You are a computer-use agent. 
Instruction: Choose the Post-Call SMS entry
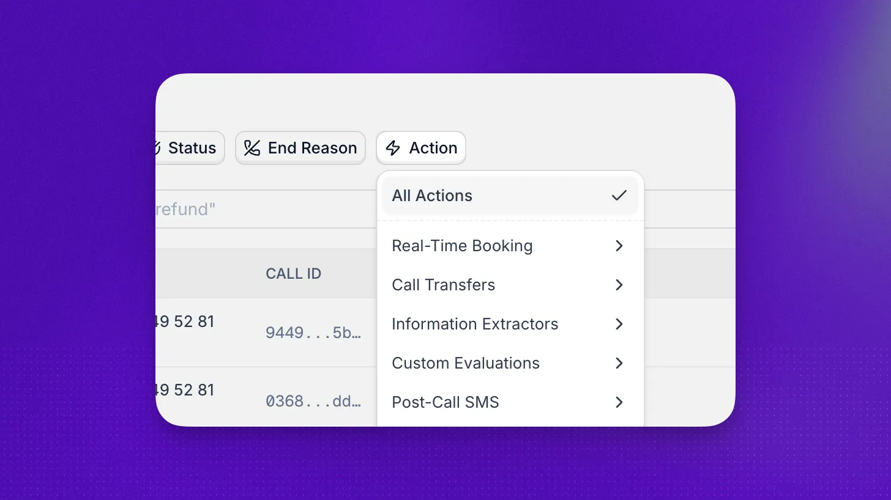click(510, 402)
